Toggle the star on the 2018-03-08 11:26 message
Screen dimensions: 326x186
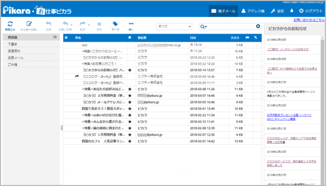130,89
